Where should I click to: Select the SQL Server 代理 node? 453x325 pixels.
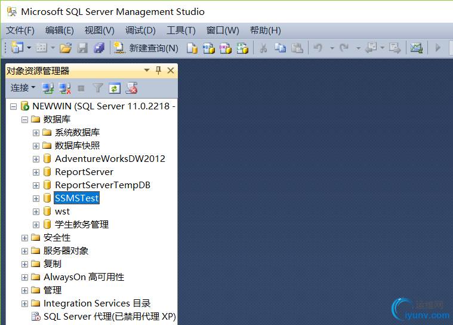click(109, 317)
